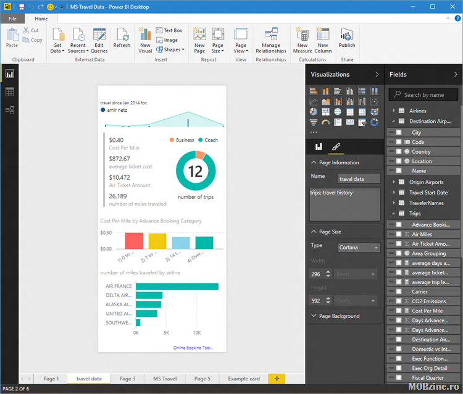Viewport: 463px width, 394px height.
Task: Switch to Report view in sidebar
Action: click(10, 73)
